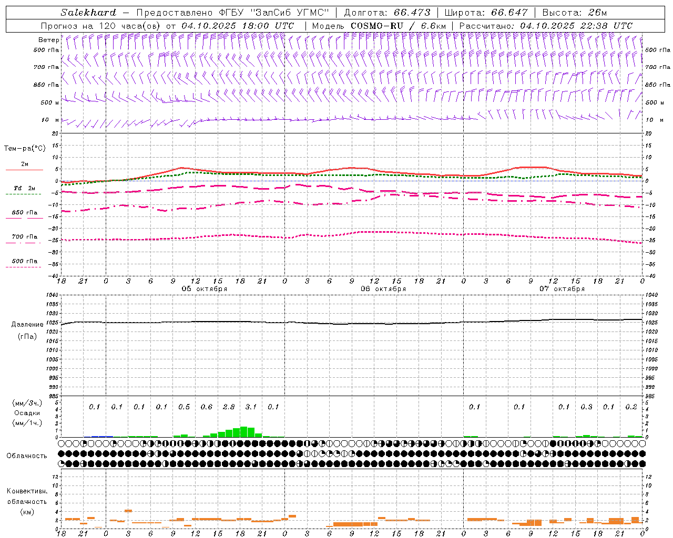Viewport: 673px width, 538px height.
Task: Click the precipitation value "3.1"
Action: point(251,407)
